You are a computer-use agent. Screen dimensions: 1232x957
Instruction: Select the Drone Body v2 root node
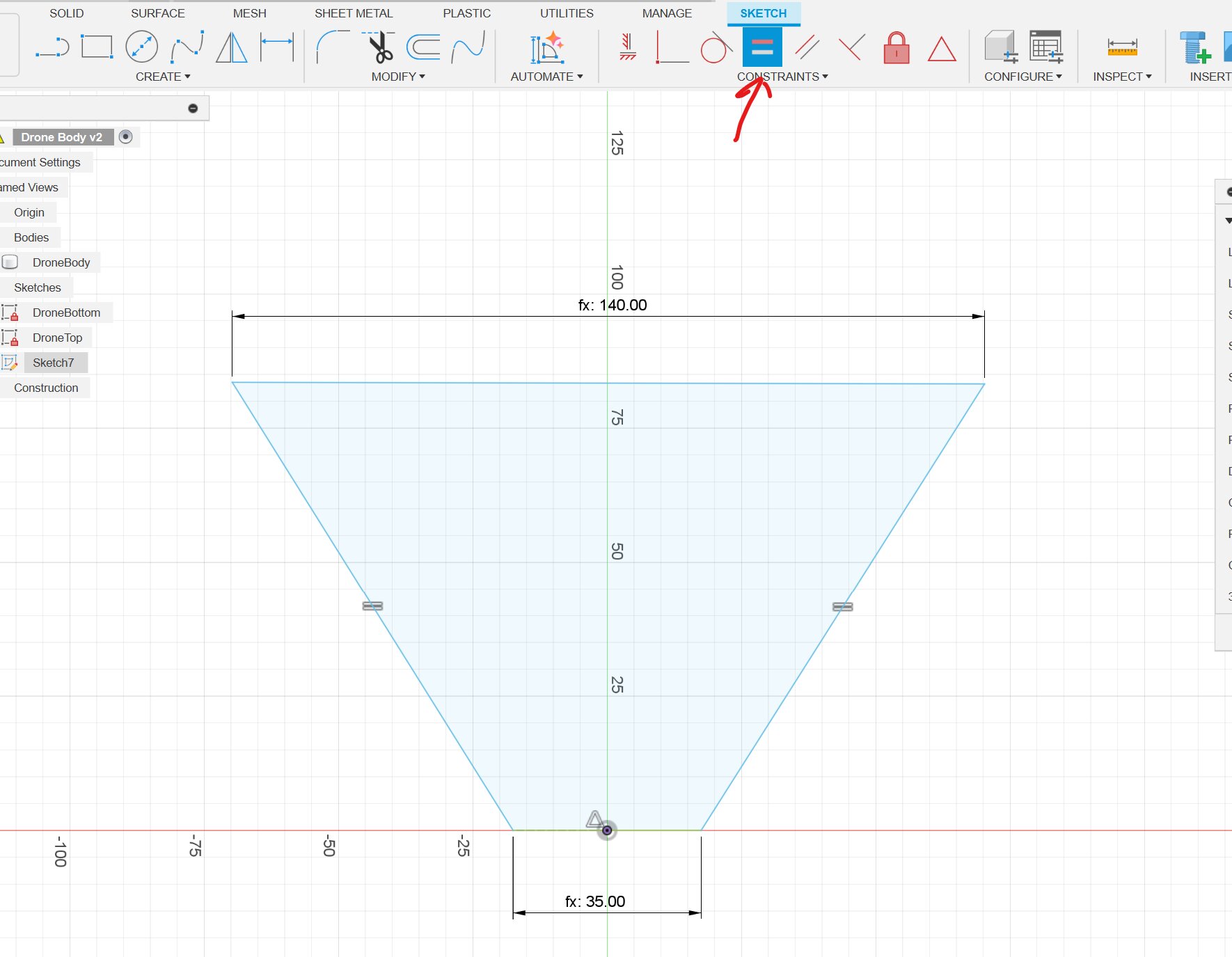tap(62, 137)
